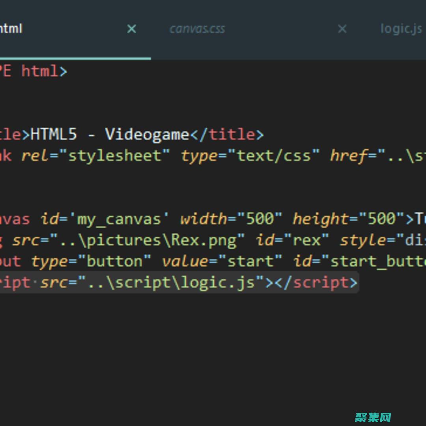Switch to the canvas.css tab

tap(197, 29)
